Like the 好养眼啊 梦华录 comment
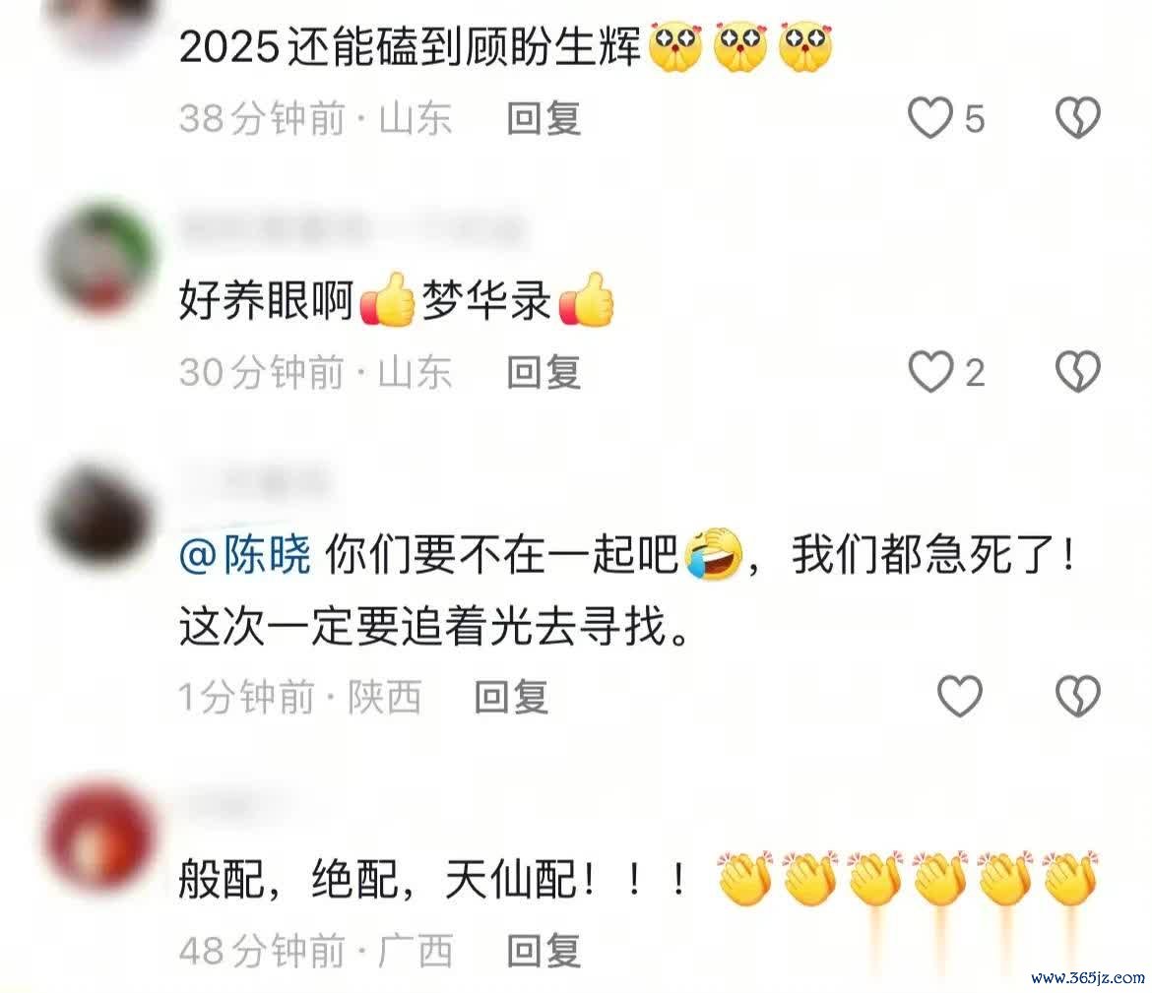This screenshot has width=1152, height=993. (x=930, y=372)
